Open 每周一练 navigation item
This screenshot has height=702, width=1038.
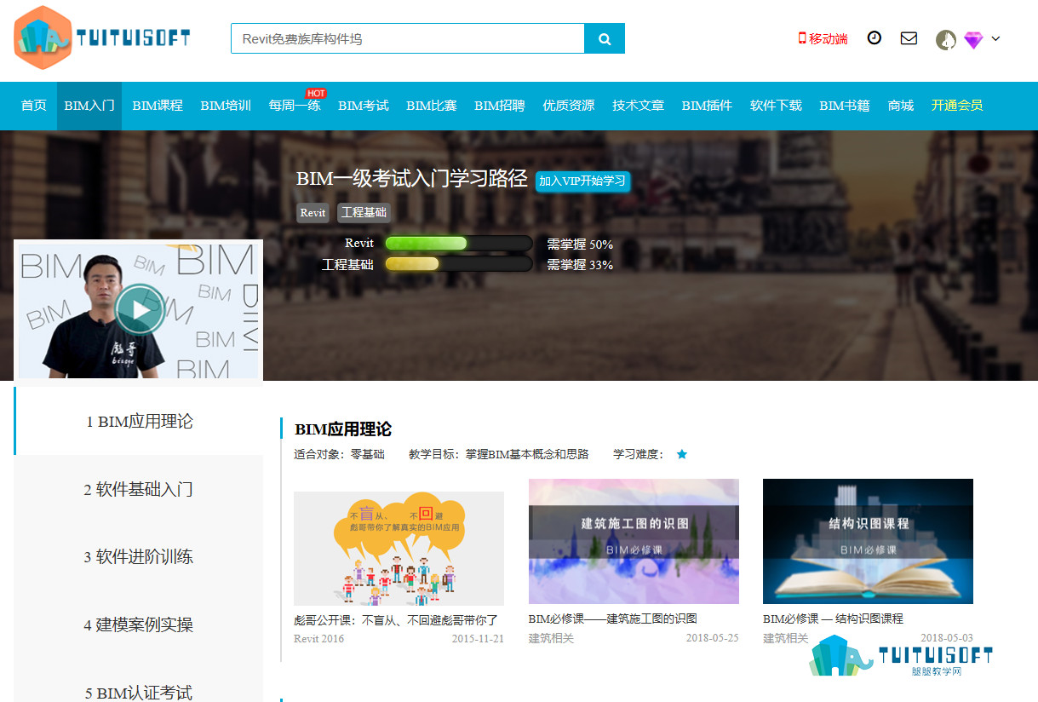coord(295,106)
